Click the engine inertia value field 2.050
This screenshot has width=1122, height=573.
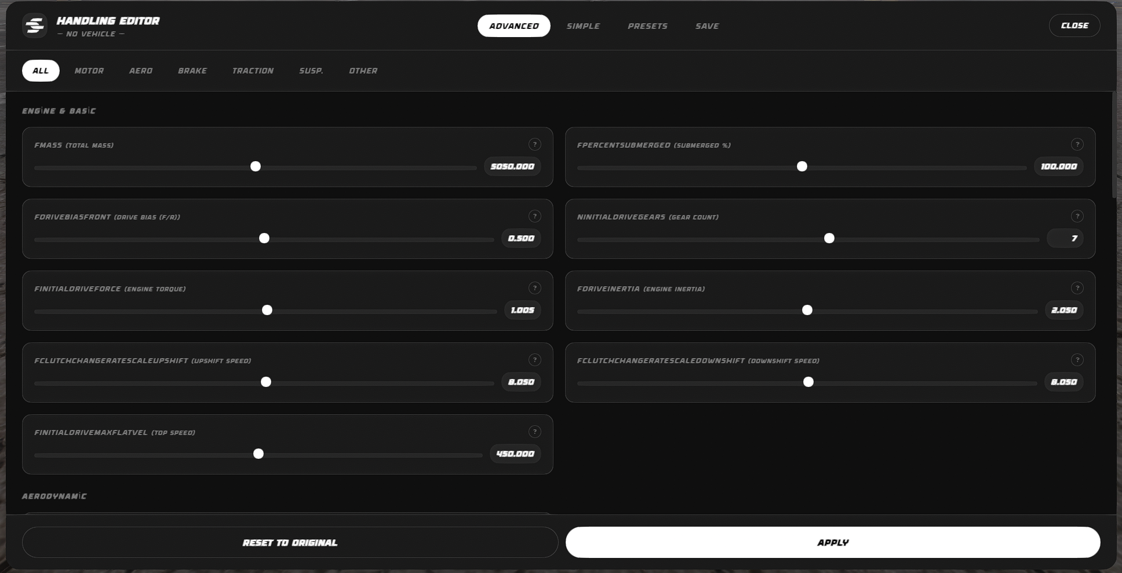pos(1064,310)
